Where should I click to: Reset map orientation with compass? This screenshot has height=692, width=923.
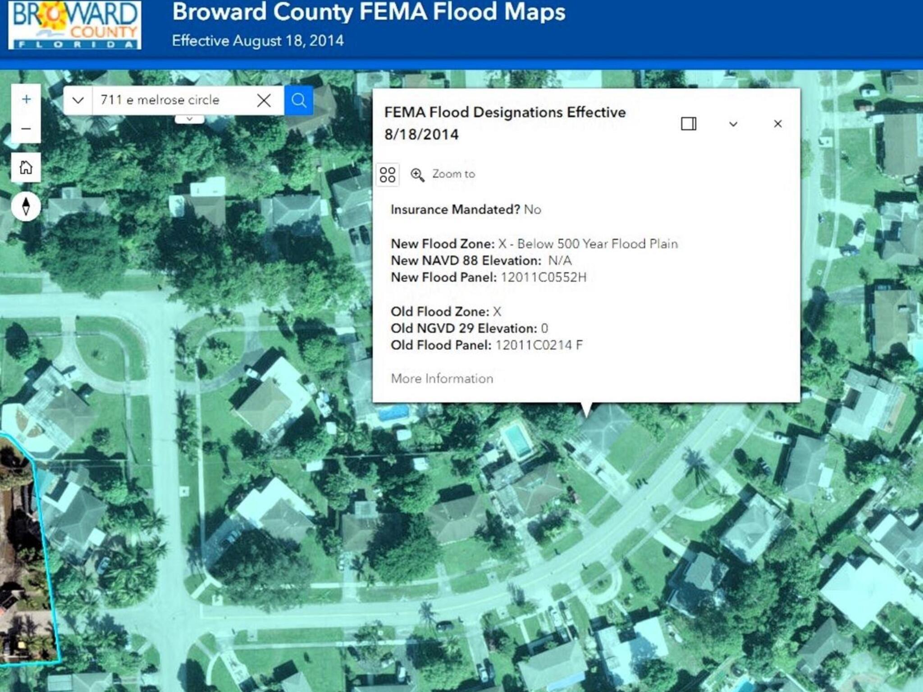pyautogui.click(x=26, y=206)
